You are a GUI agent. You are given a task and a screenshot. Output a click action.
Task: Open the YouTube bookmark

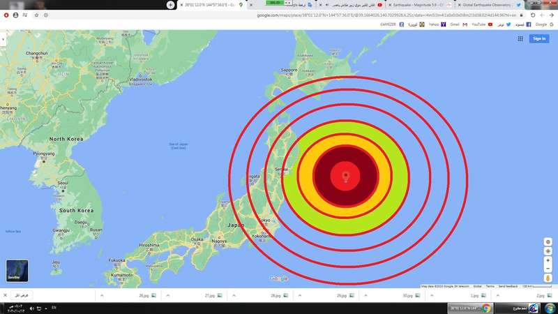(481, 24)
